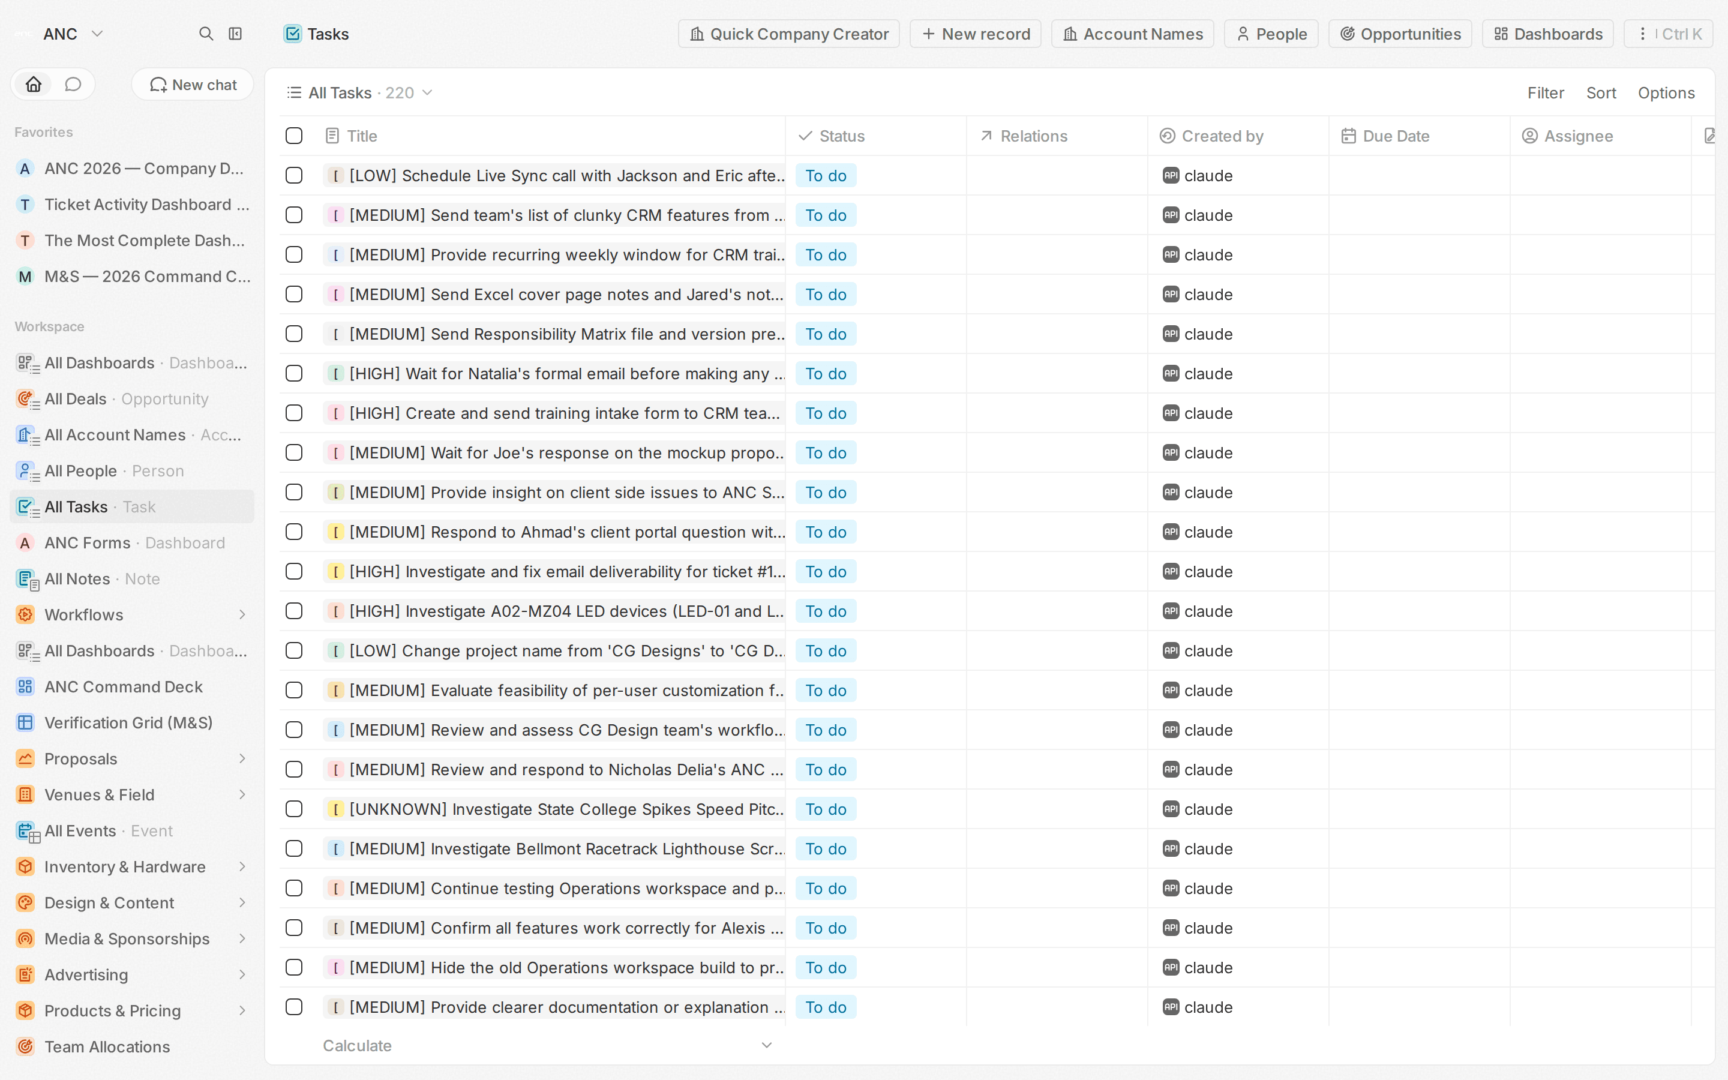Open the ANC workspace switcher dropdown
Viewport: 1728px width, 1080px height.
(x=98, y=34)
